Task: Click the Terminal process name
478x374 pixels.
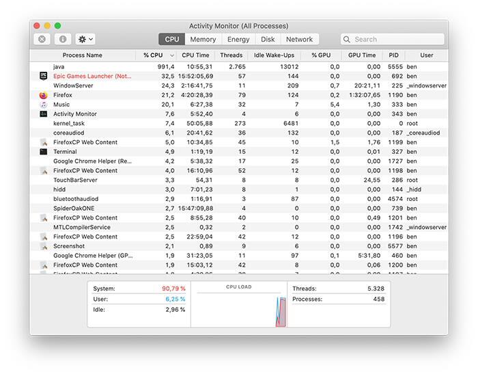Action: (x=65, y=152)
